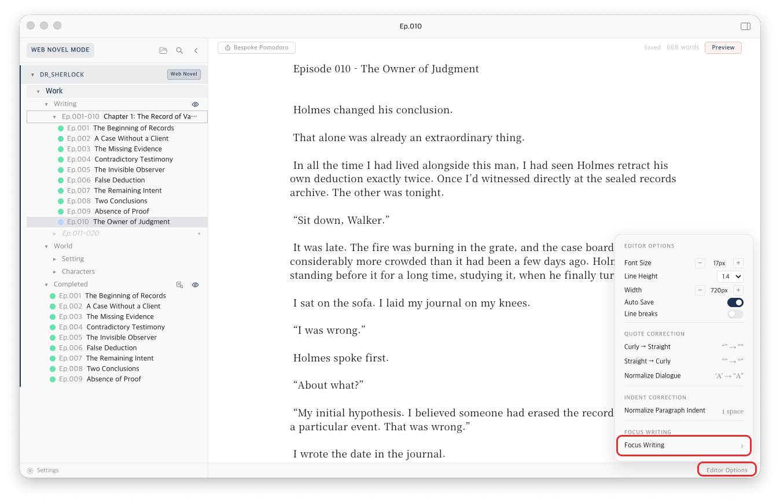
Task: Enable the Line breaks switch
Action: (x=735, y=314)
